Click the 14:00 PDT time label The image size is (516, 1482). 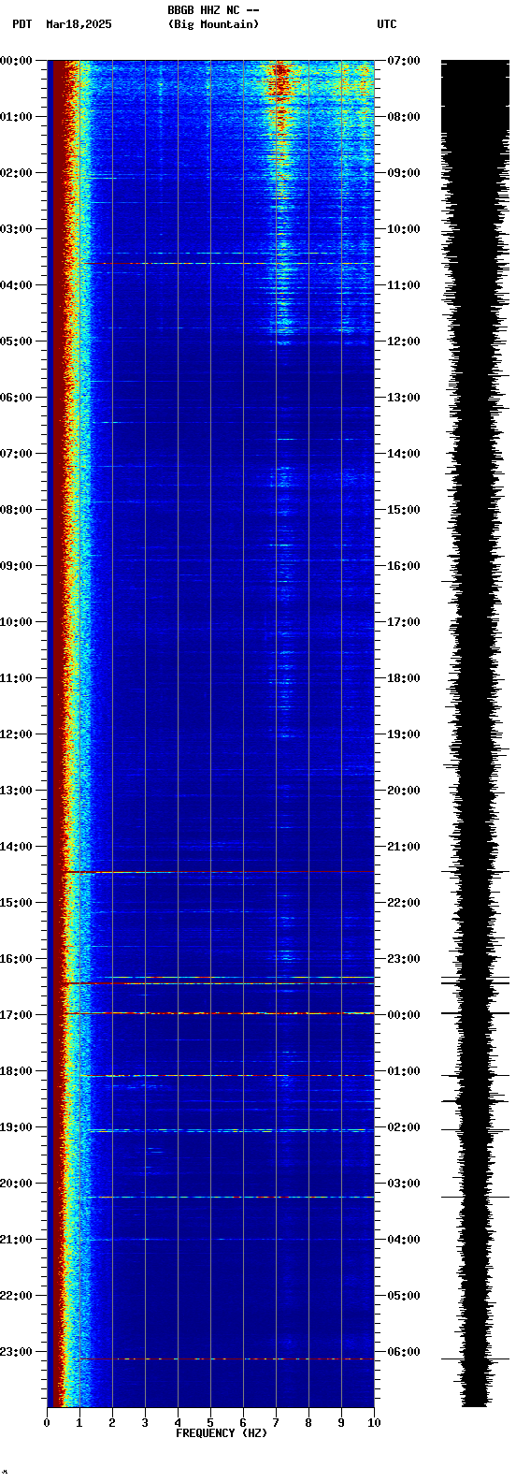[16, 847]
